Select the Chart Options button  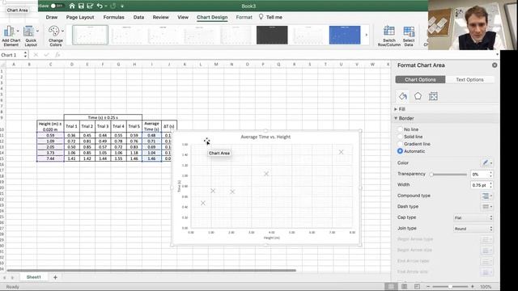point(420,79)
